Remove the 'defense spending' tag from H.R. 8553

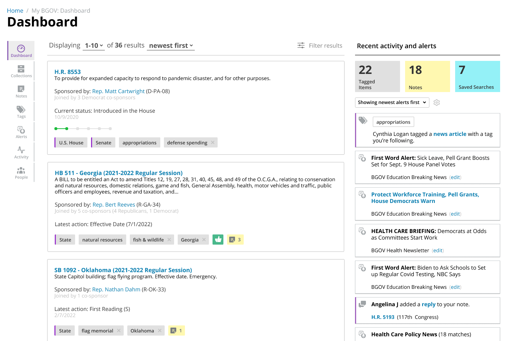[x=213, y=142]
